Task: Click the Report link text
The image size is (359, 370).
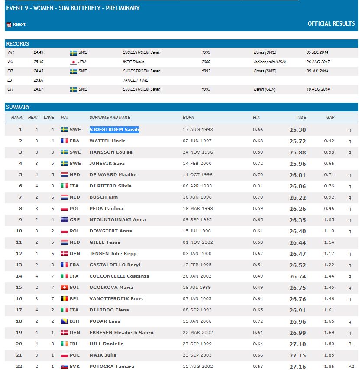Action: (x=19, y=25)
